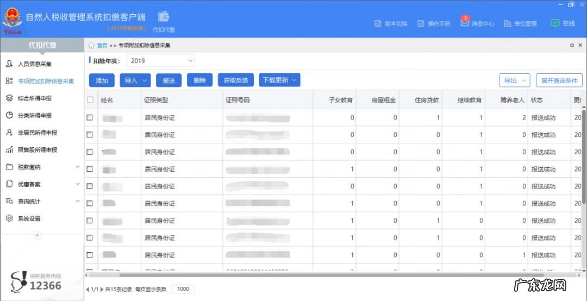Check the third table row checkbox
Image resolution: width=587 pixels, height=301 pixels.
tap(90, 152)
